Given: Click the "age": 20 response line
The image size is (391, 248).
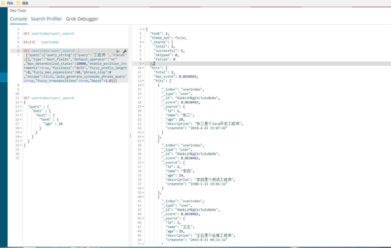Looking at the screenshot, I should tap(175, 120).
